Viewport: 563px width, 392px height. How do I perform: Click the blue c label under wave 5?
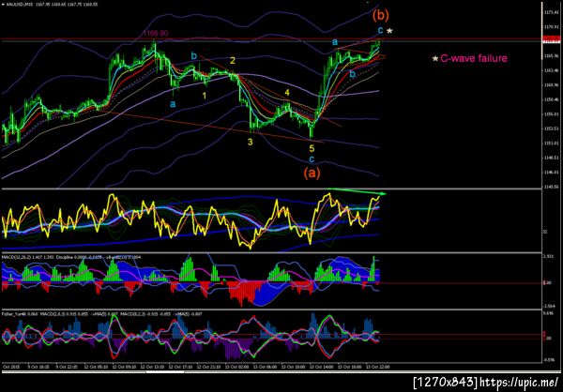pyautogui.click(x=312, y=158)
